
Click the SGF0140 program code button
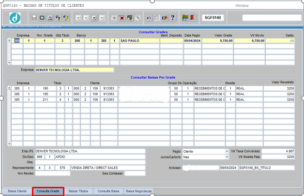213,18
